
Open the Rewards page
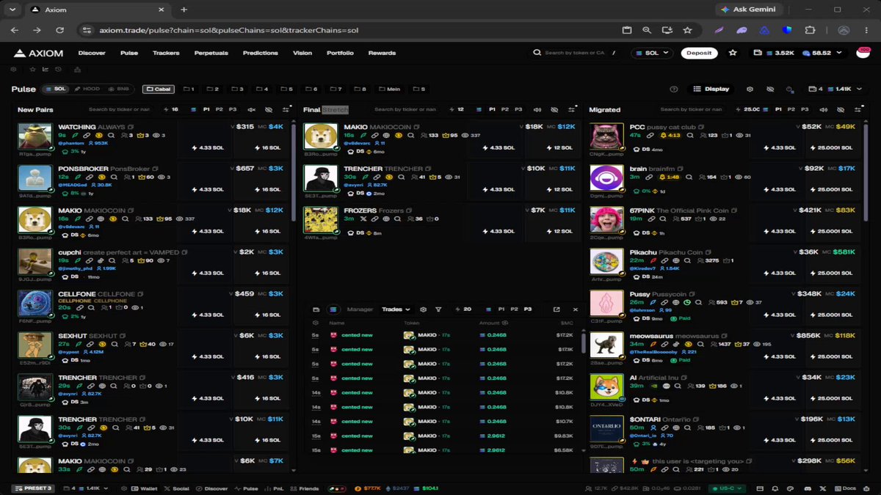pyautogui.click(x=382, y=53)
